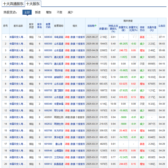The image size is (168, 168).
Task: Click the -308.9万 quantity change value
Action: 123,77
